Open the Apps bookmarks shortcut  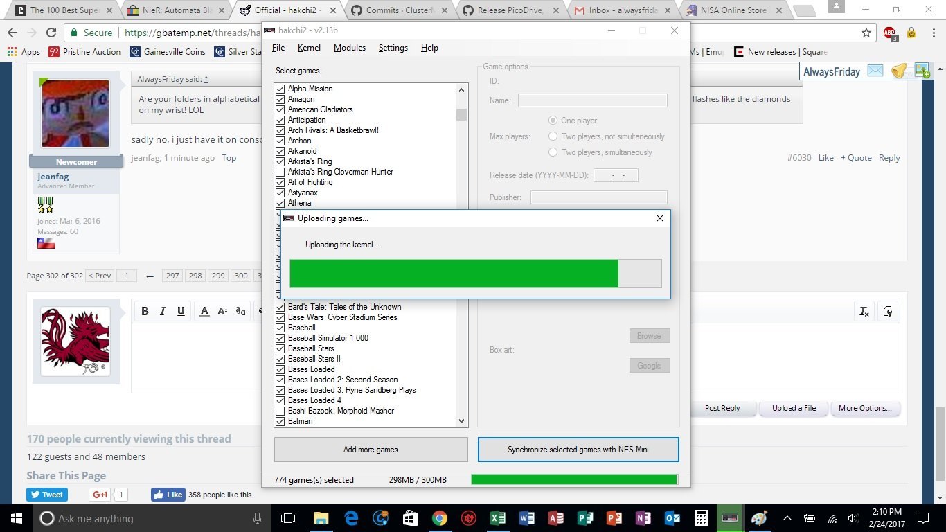coord(24,52)
